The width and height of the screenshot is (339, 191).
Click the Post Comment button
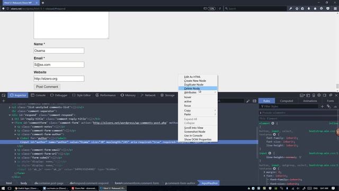tap(47, 86)
